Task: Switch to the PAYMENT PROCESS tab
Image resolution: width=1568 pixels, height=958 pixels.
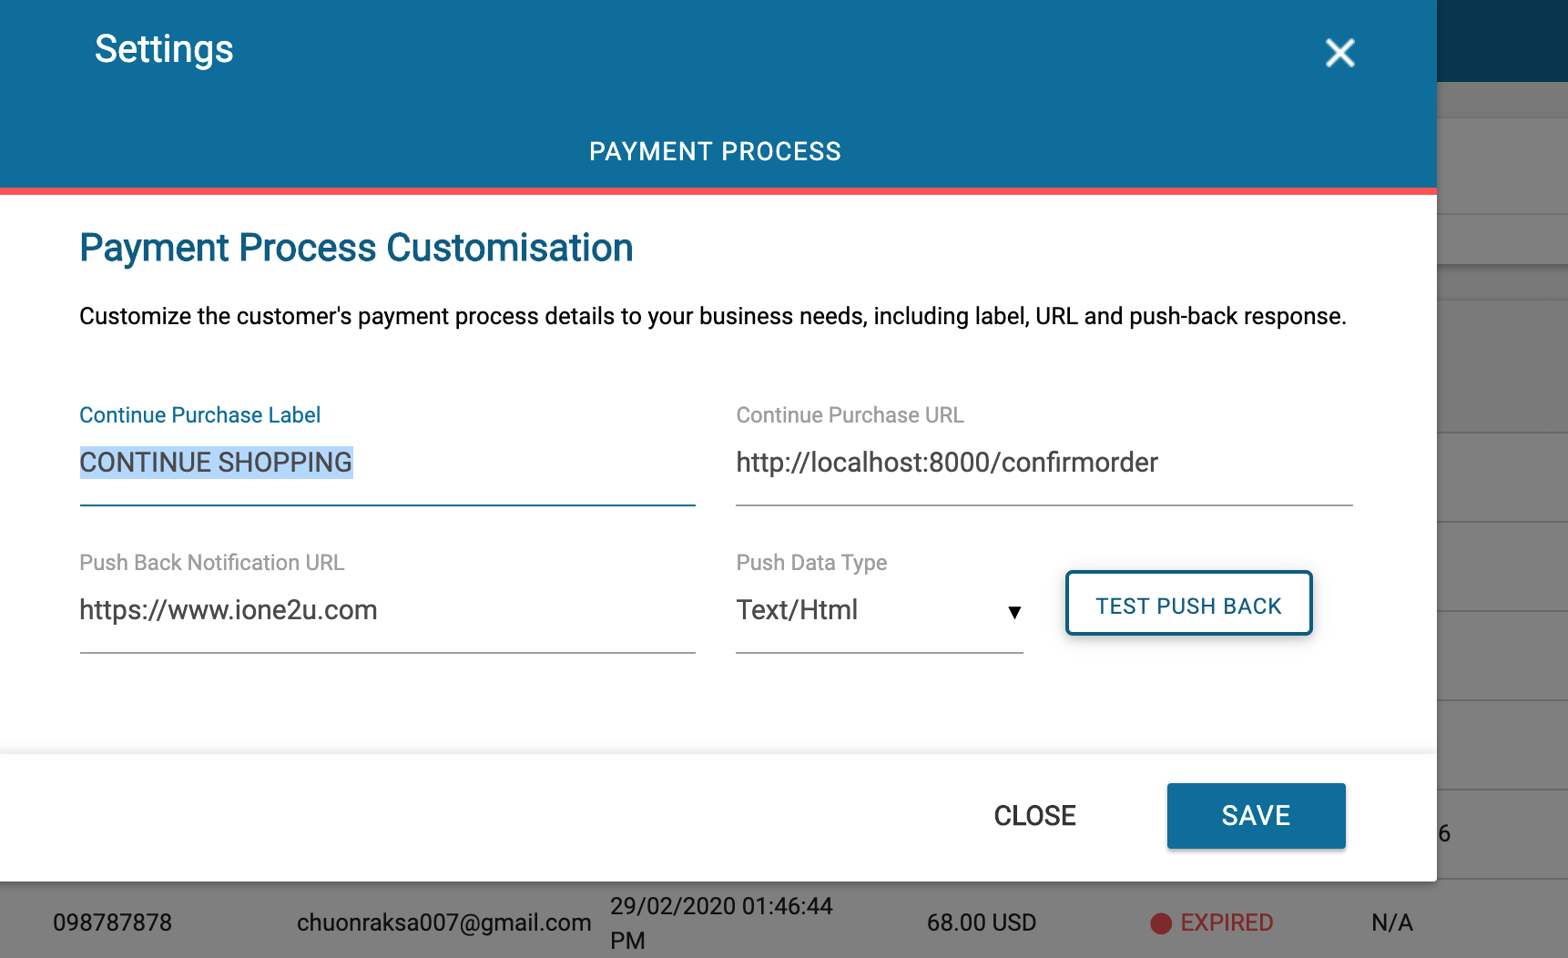Action: coord(715,151)
